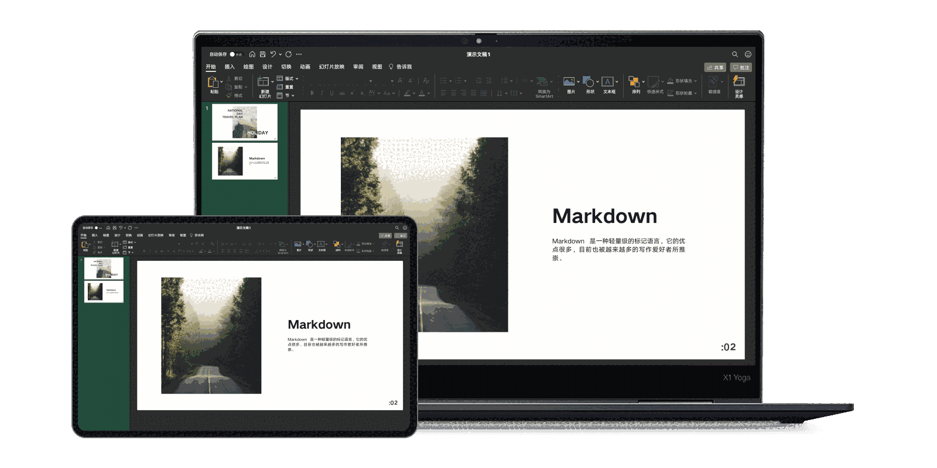Click the Save icon on the laptop screen
This screenshot has width=937, height=468.
(263, 54)
